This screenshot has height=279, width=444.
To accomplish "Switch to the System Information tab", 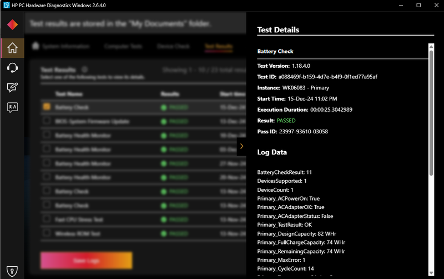I will point(66,46).
